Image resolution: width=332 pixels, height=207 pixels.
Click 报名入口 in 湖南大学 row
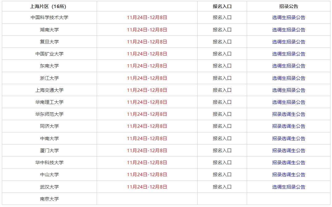(222, 30)
